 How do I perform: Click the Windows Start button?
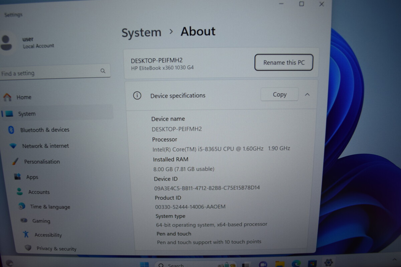[x=144, y=264]
